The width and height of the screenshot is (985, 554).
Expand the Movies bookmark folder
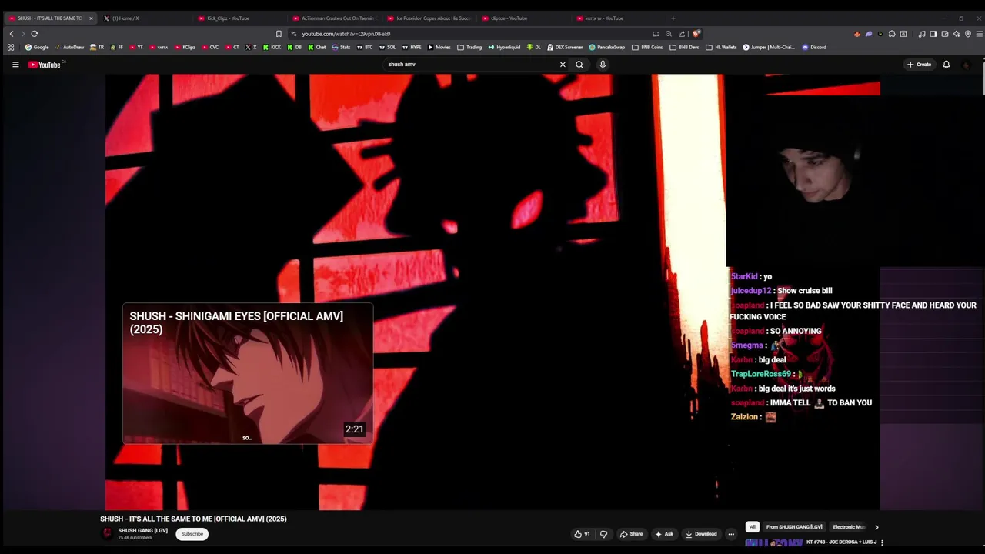[x=439, y=48]
